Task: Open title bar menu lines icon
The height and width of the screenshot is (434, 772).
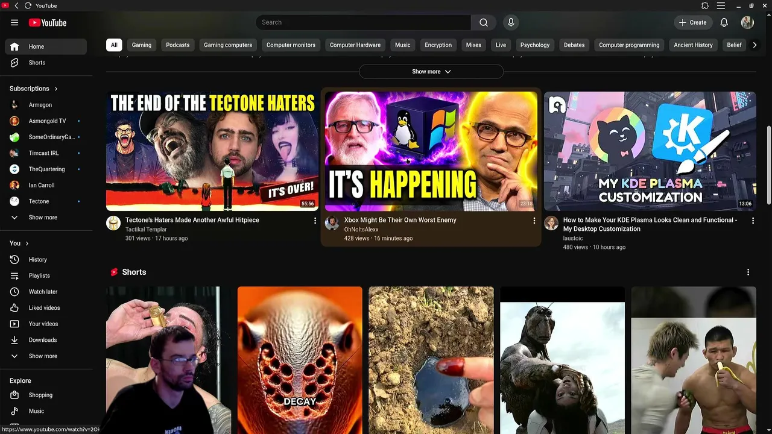Action: 721,5
